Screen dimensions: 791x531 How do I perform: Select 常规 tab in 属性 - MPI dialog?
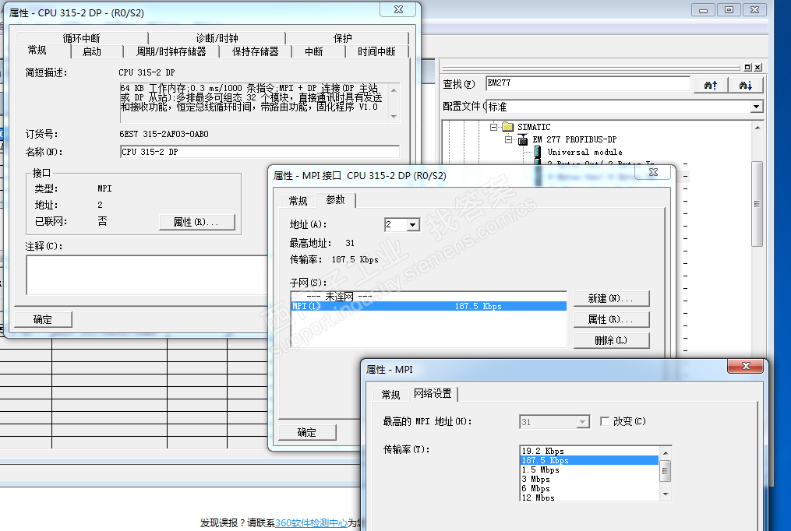(x=390, y=395)
